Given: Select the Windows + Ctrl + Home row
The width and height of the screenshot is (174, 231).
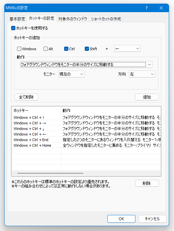Looking at the screenshot, I should tap(86, 145).
